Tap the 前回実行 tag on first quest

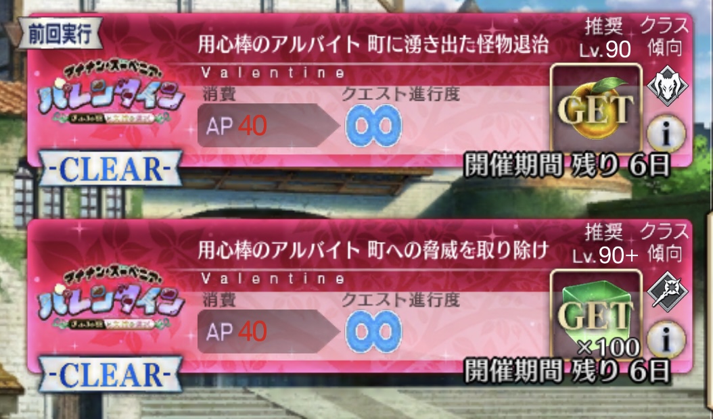[60, 34]
